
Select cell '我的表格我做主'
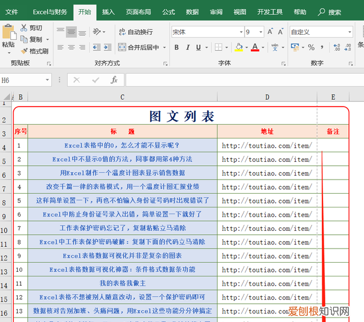tap(122, 283)
